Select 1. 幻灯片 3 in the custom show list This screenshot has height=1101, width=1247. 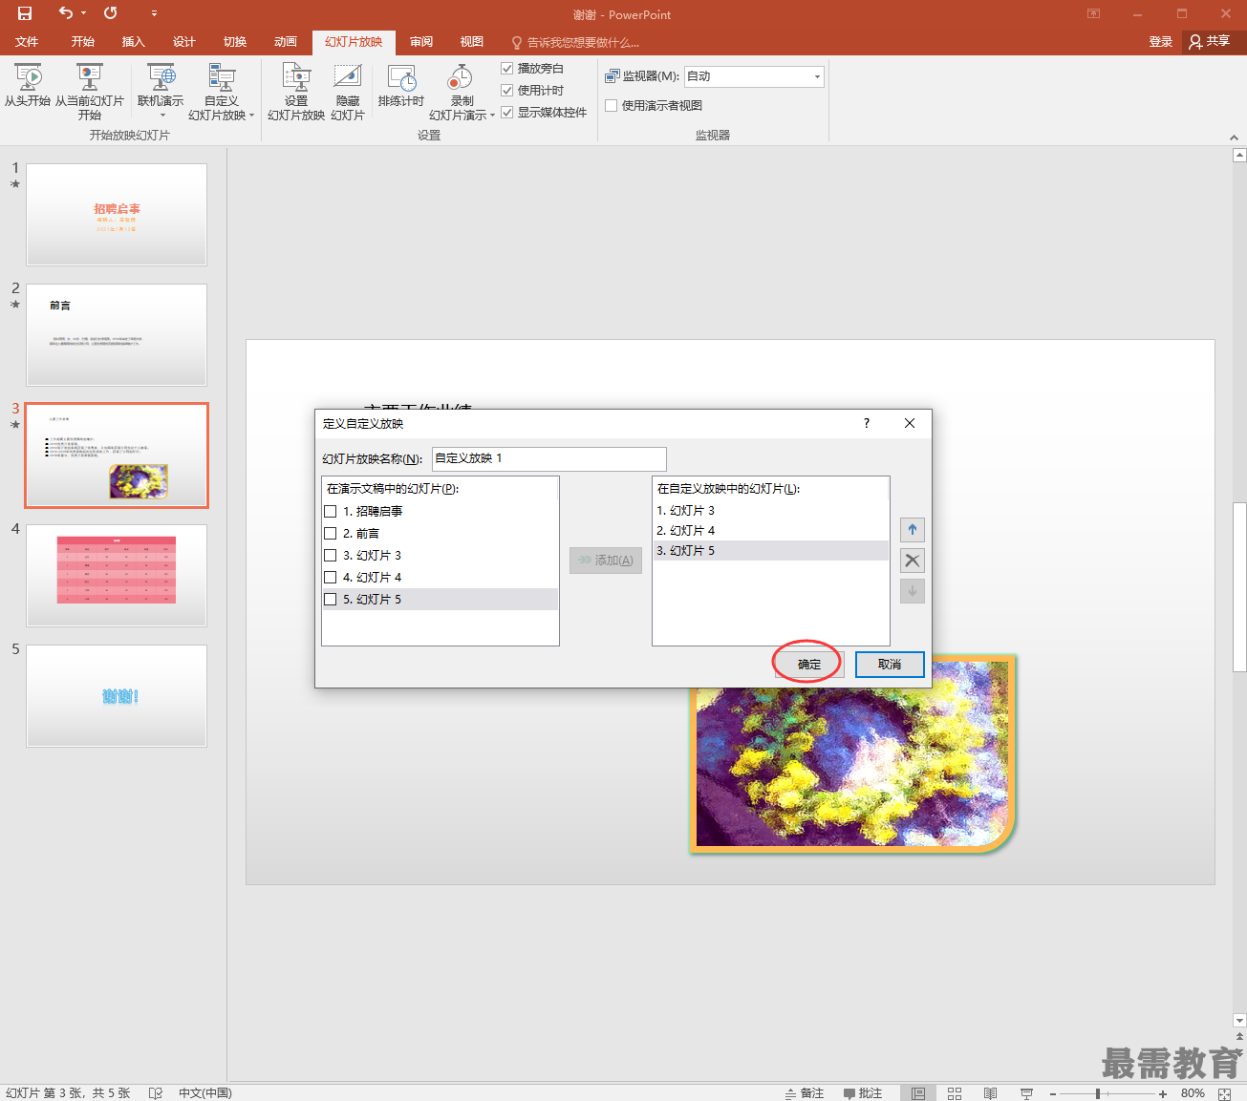(770, 511)
